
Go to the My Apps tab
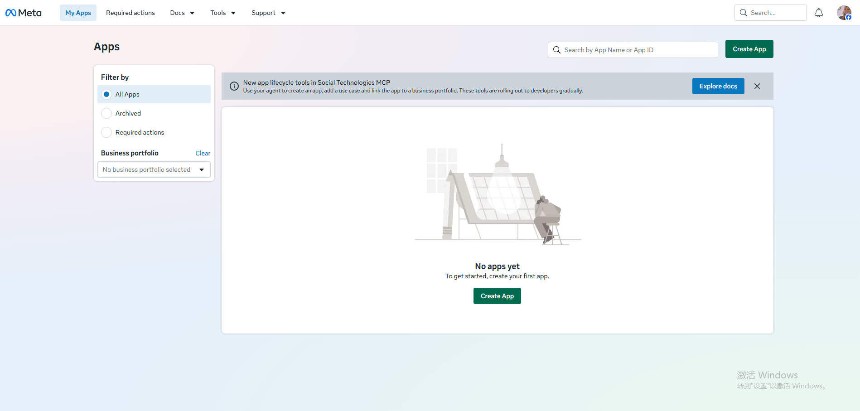(78, 13)
